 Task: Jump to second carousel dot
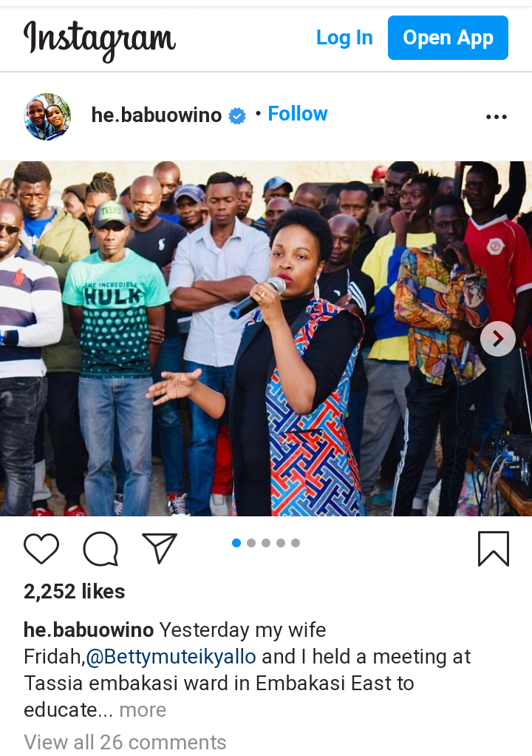(250, 543)
